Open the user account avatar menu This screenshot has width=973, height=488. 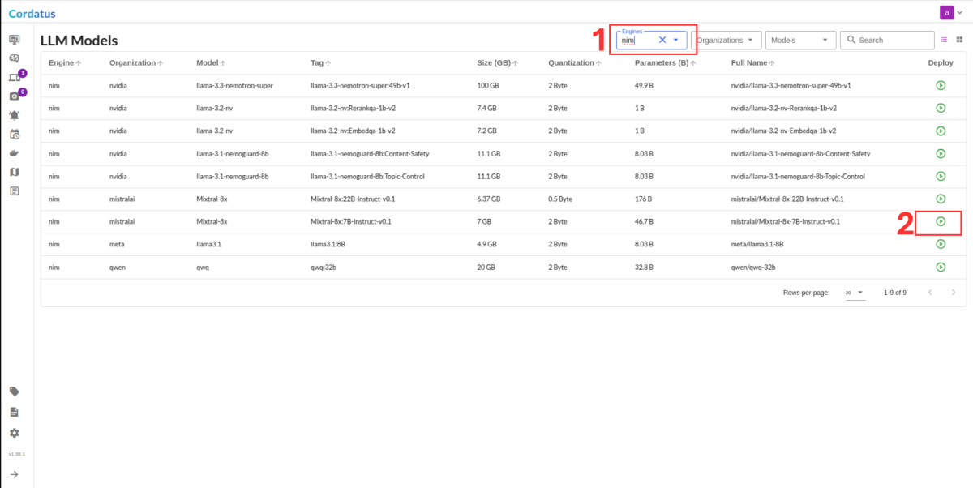click(x=950, y=12)
